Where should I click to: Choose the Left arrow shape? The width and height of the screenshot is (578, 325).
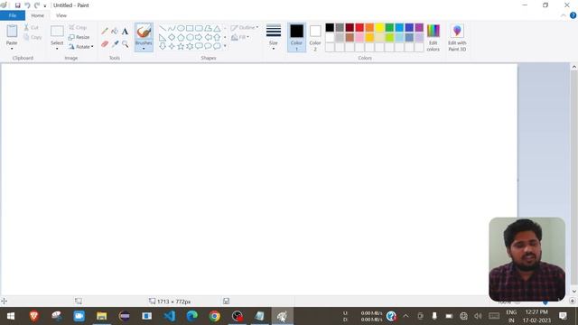[x=208, y=37]
